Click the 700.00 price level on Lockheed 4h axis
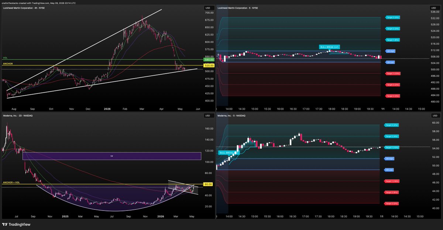 209,13
